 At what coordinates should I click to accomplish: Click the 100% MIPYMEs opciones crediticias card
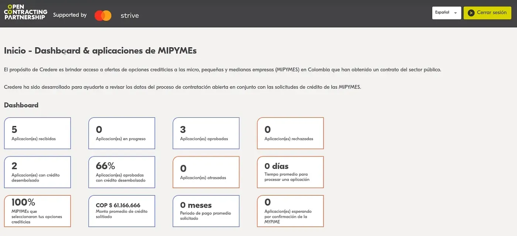tap(37, 211)
